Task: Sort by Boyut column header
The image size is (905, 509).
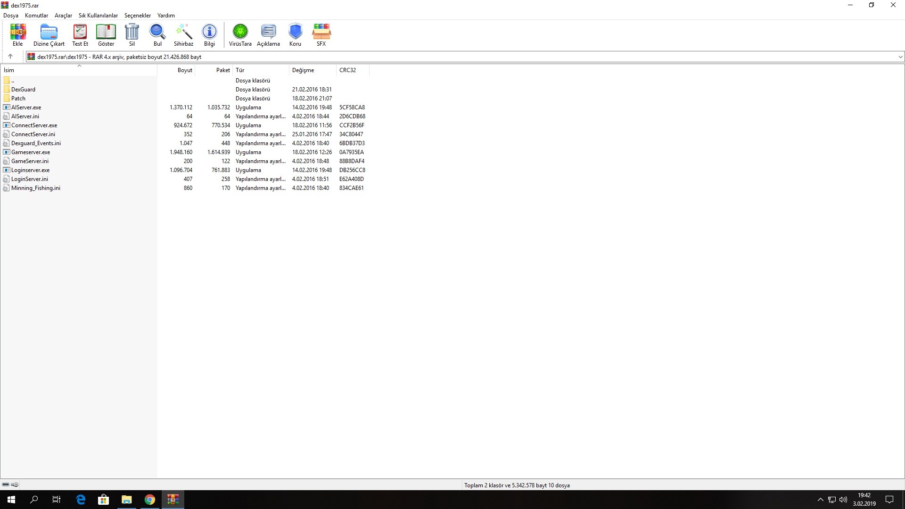Action: click(176, 70)
